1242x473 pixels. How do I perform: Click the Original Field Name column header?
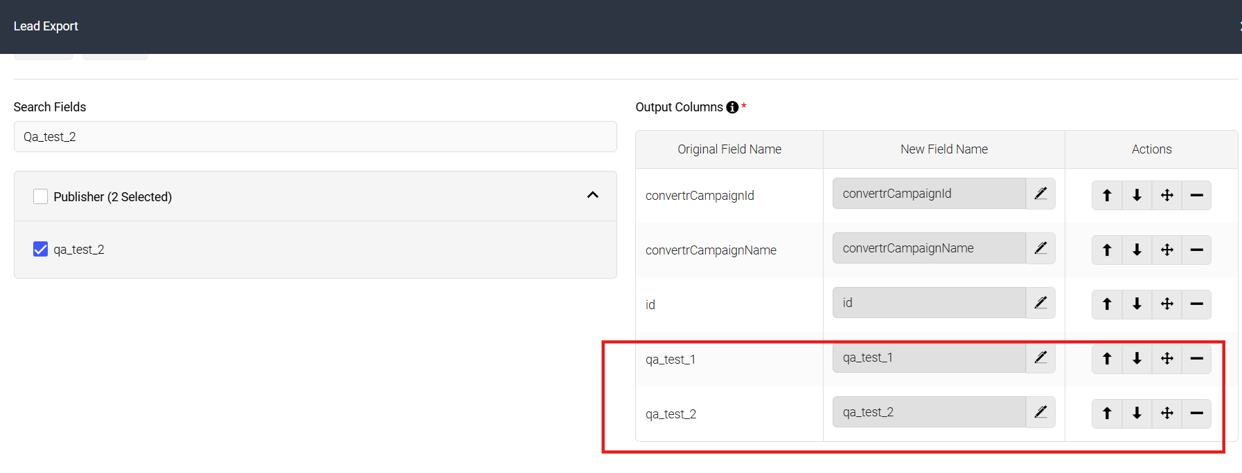[729, 149]
